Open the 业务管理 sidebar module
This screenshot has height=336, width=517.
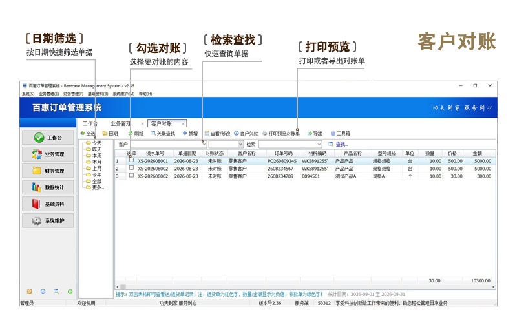[48, 154]
